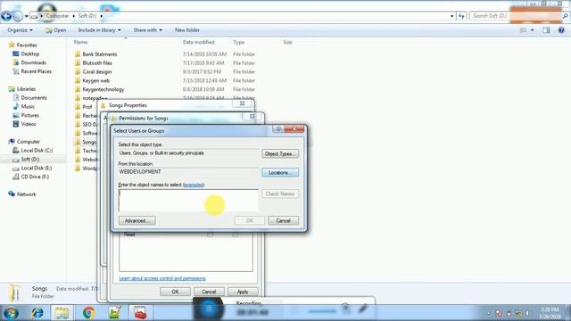This screenshot has width=571, height=321.
Task: Open the Organize menu
Action: pyautogui.click(x=20, y=29)
